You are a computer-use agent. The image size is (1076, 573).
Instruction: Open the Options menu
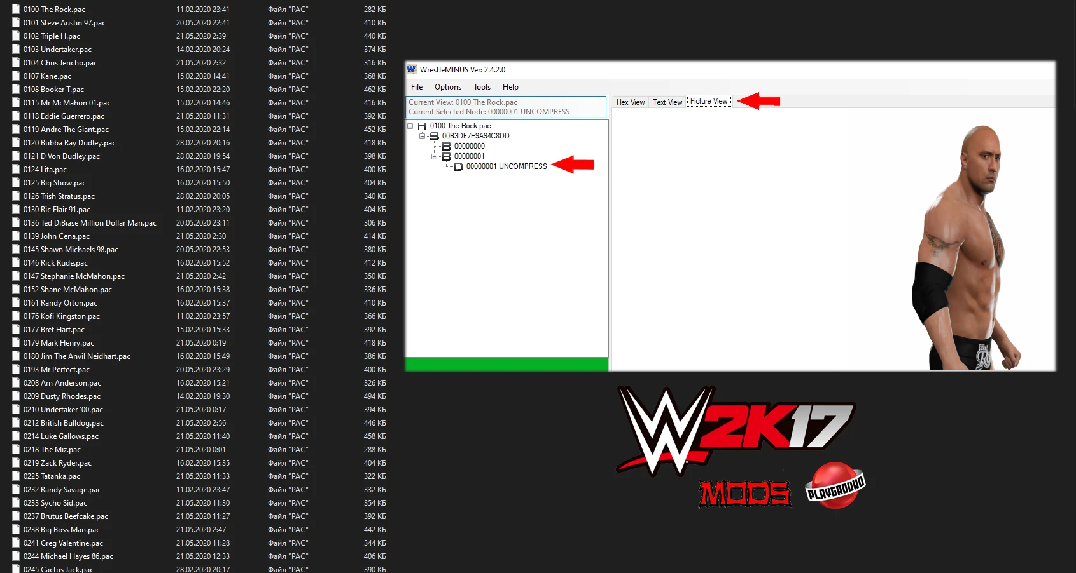click(447, 87)
